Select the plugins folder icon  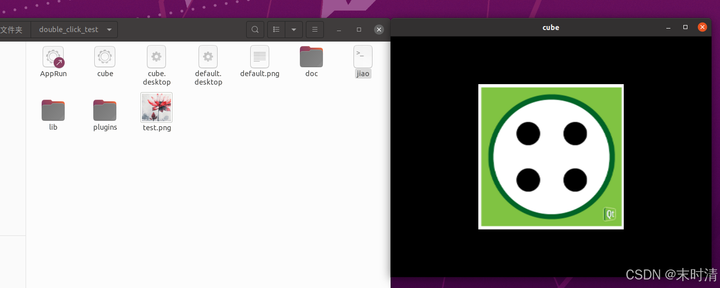coord(105,110)
